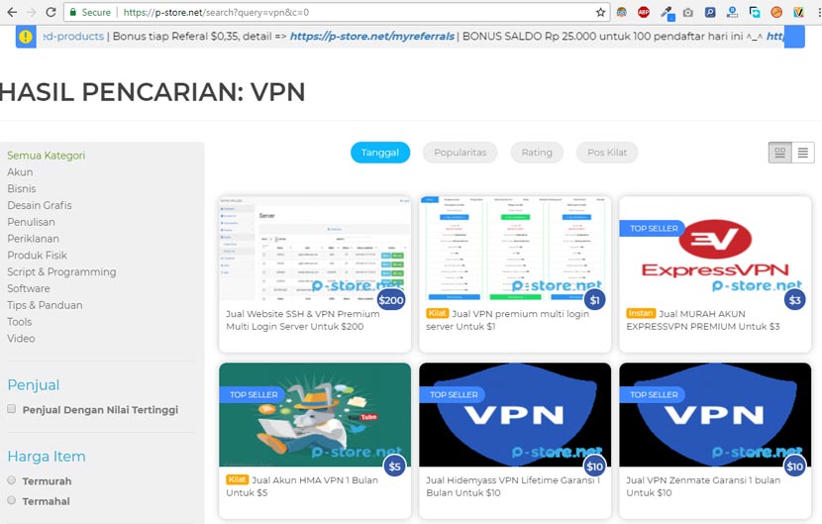Image resolution: width=822 pixels, height=524 pixels.
Task: Select the Termahal price radio button
Action: click(12, 500)
